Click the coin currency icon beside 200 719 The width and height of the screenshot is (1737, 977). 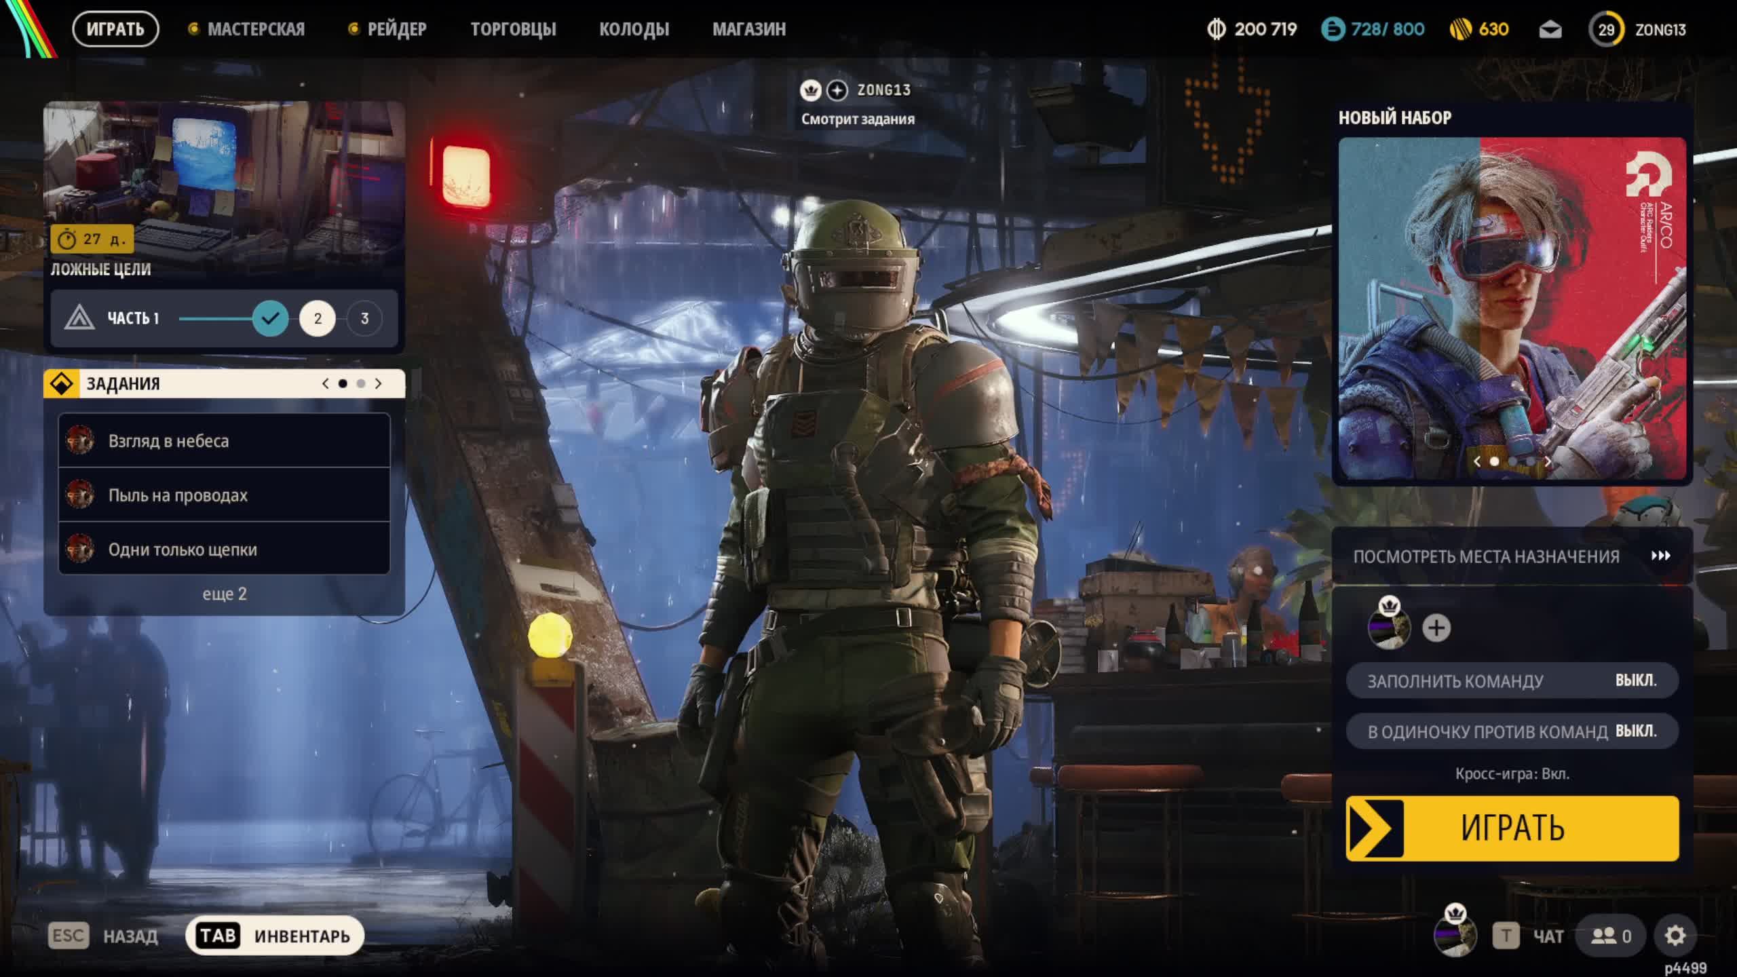click(x=1217, y=30)
